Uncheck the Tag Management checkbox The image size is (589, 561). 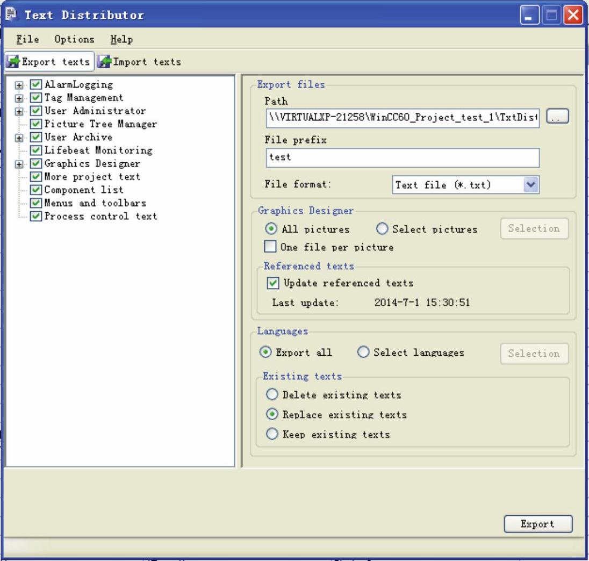point(35,98)
